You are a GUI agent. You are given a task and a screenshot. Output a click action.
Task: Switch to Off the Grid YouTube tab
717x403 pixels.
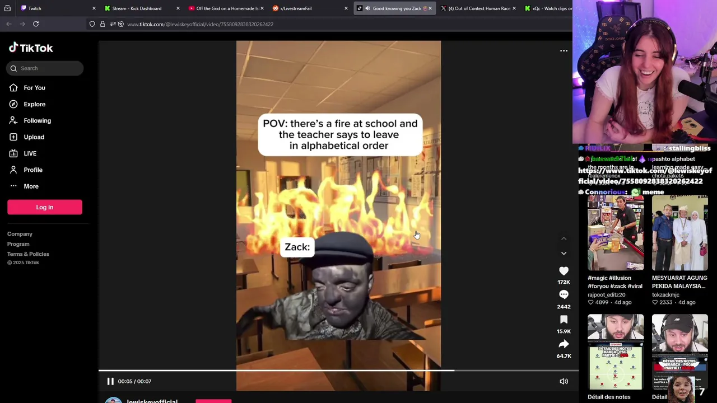click(225, 8)
